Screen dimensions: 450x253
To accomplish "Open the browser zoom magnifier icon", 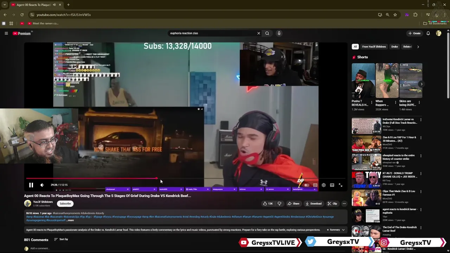I will tap(387, 15).
